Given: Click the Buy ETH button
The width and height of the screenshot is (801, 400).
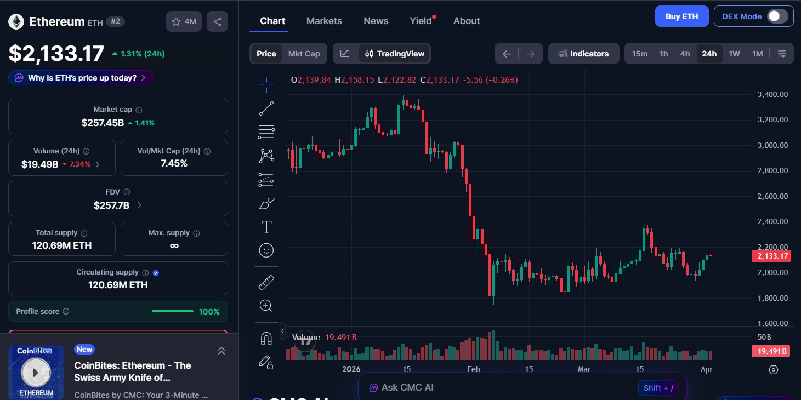Looking at the screenshot, I should tap(681, 16).
